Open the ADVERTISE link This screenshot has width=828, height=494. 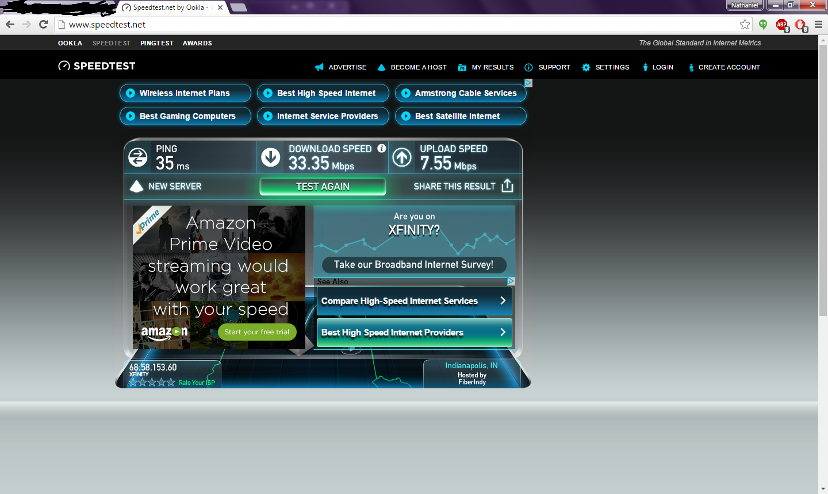(x=347, y=67)
